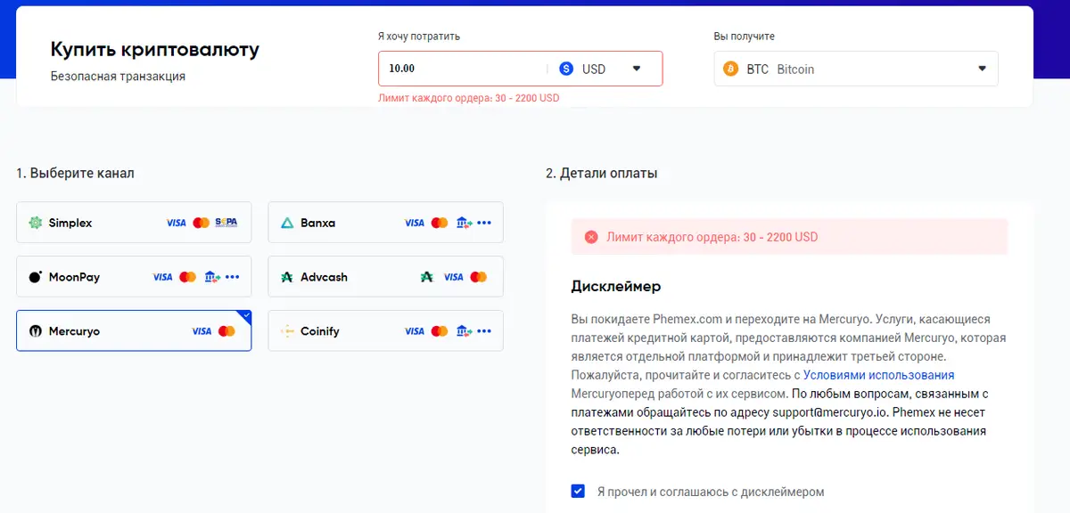Open the USD currency dropdown arrow
The height and width of the screenshot is (513, 1070).
(x=637, y=69)
